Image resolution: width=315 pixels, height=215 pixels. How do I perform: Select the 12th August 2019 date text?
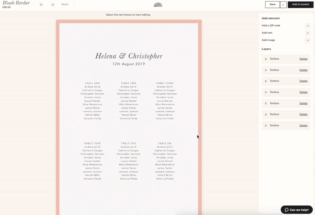[x=129, y=64]
